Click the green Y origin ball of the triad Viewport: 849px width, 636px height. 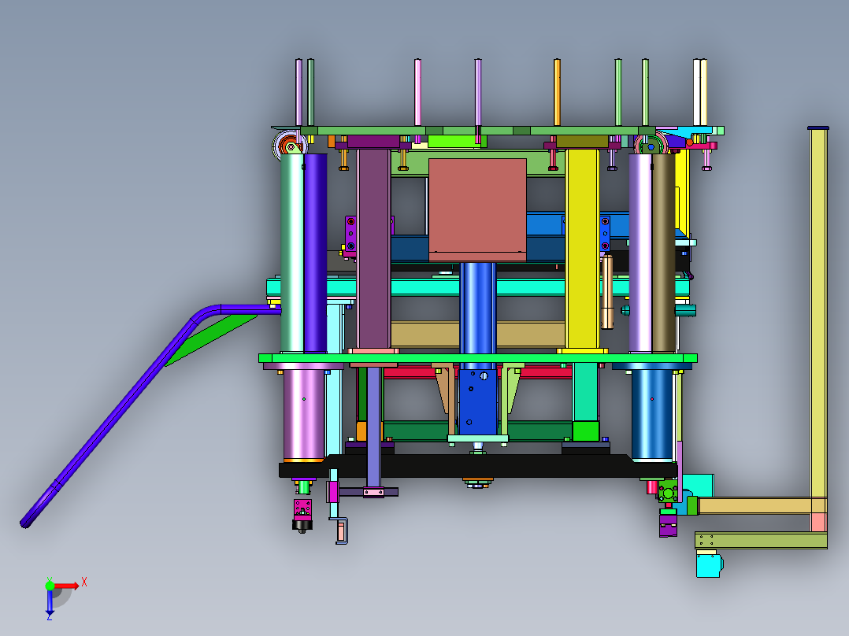click(50, 586)
